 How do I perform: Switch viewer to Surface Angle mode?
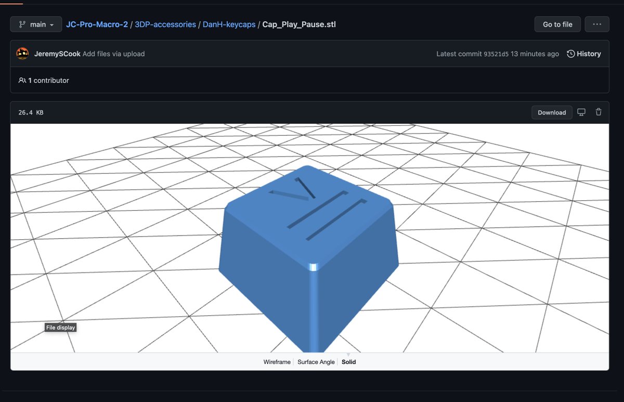(x=316, y=362)
